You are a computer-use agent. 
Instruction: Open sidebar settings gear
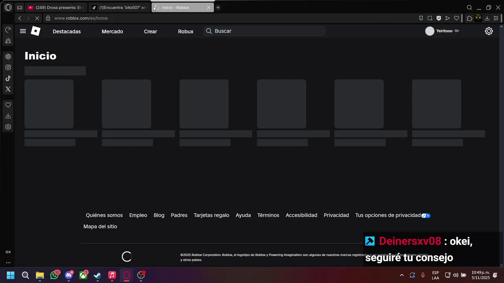(x=8, y=127)
